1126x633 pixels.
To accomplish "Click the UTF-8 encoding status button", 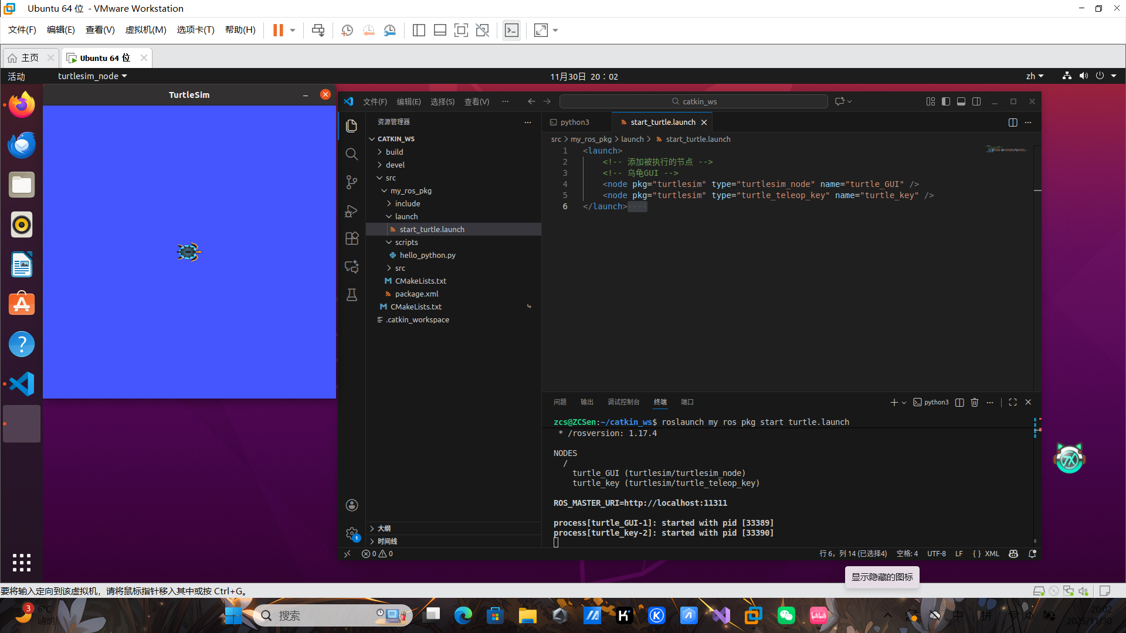I will 936,554.
